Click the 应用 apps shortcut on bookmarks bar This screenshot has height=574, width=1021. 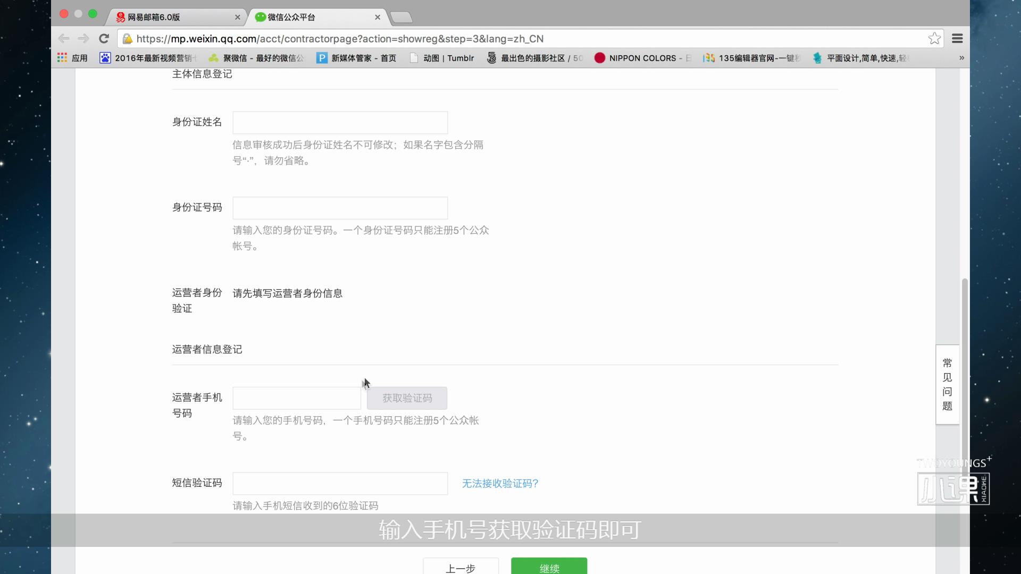click(72, 58)
